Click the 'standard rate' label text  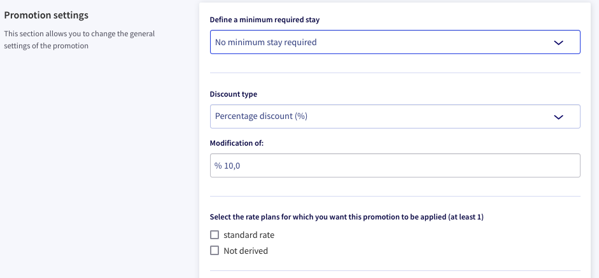pyautogui.click(x=249, y=235)
